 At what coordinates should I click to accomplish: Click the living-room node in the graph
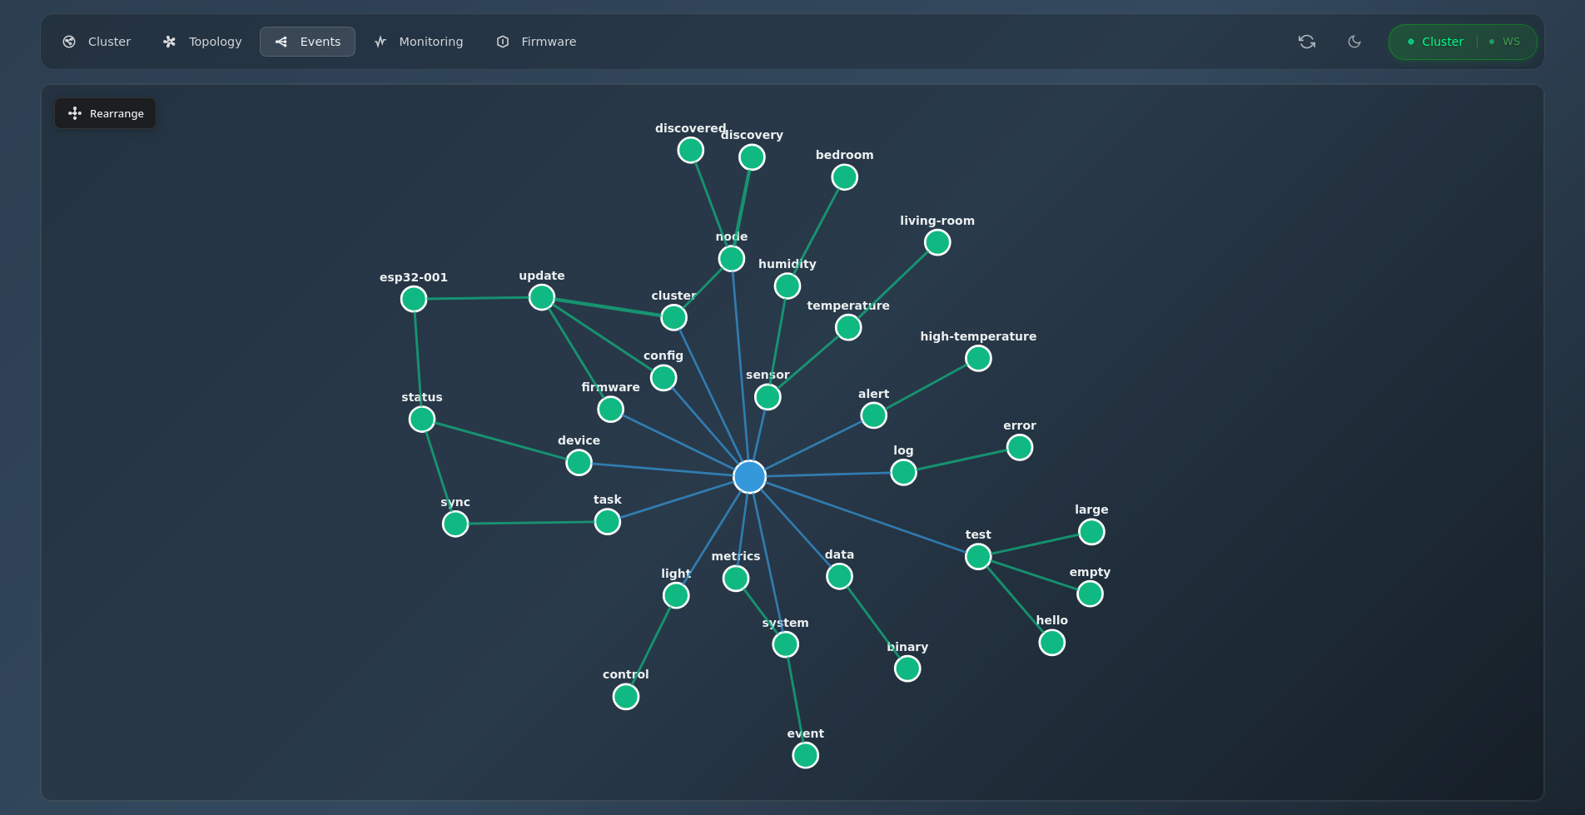(937, 242)
